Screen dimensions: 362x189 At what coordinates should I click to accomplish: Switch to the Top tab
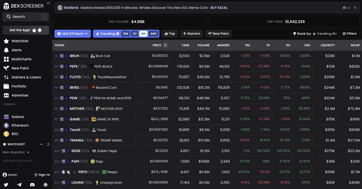170,33
